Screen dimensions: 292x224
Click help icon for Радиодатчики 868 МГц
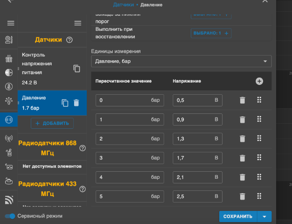click(x=83, y=148)
